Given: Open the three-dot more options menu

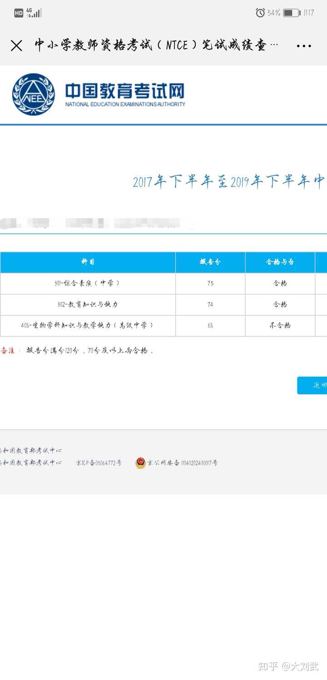Looking at the screenshot, I should (304, 46).
